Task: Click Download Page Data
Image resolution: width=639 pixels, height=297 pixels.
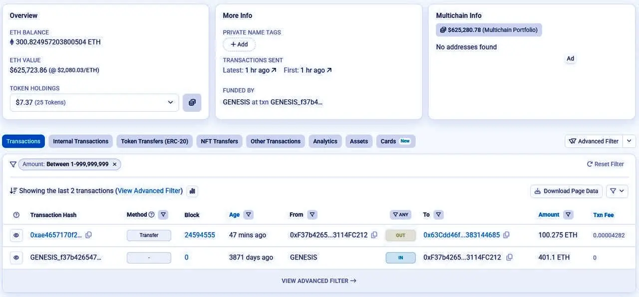Action: tap(566, 191)
